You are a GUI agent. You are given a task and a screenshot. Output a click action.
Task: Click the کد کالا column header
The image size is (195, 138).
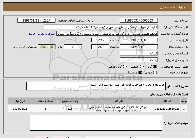[167, 101]
